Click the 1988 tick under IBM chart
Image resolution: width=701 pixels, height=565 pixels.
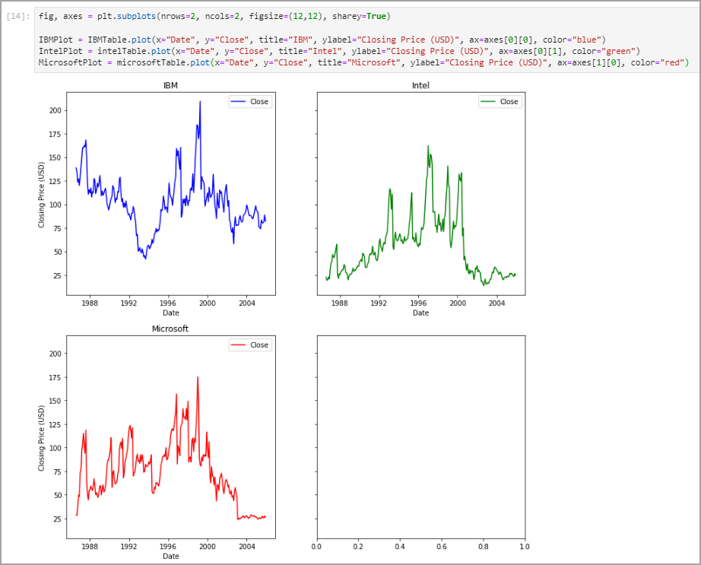coord(90,303)
